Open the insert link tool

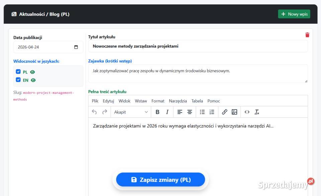tap(224, 112)
